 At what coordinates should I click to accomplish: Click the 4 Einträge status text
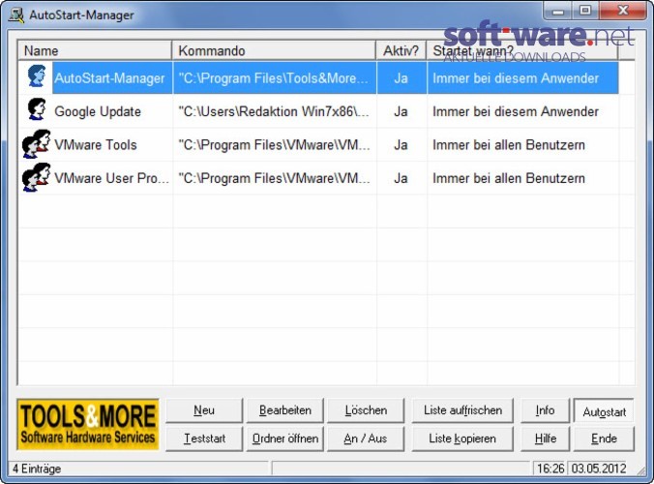click(x=37, y=469)
